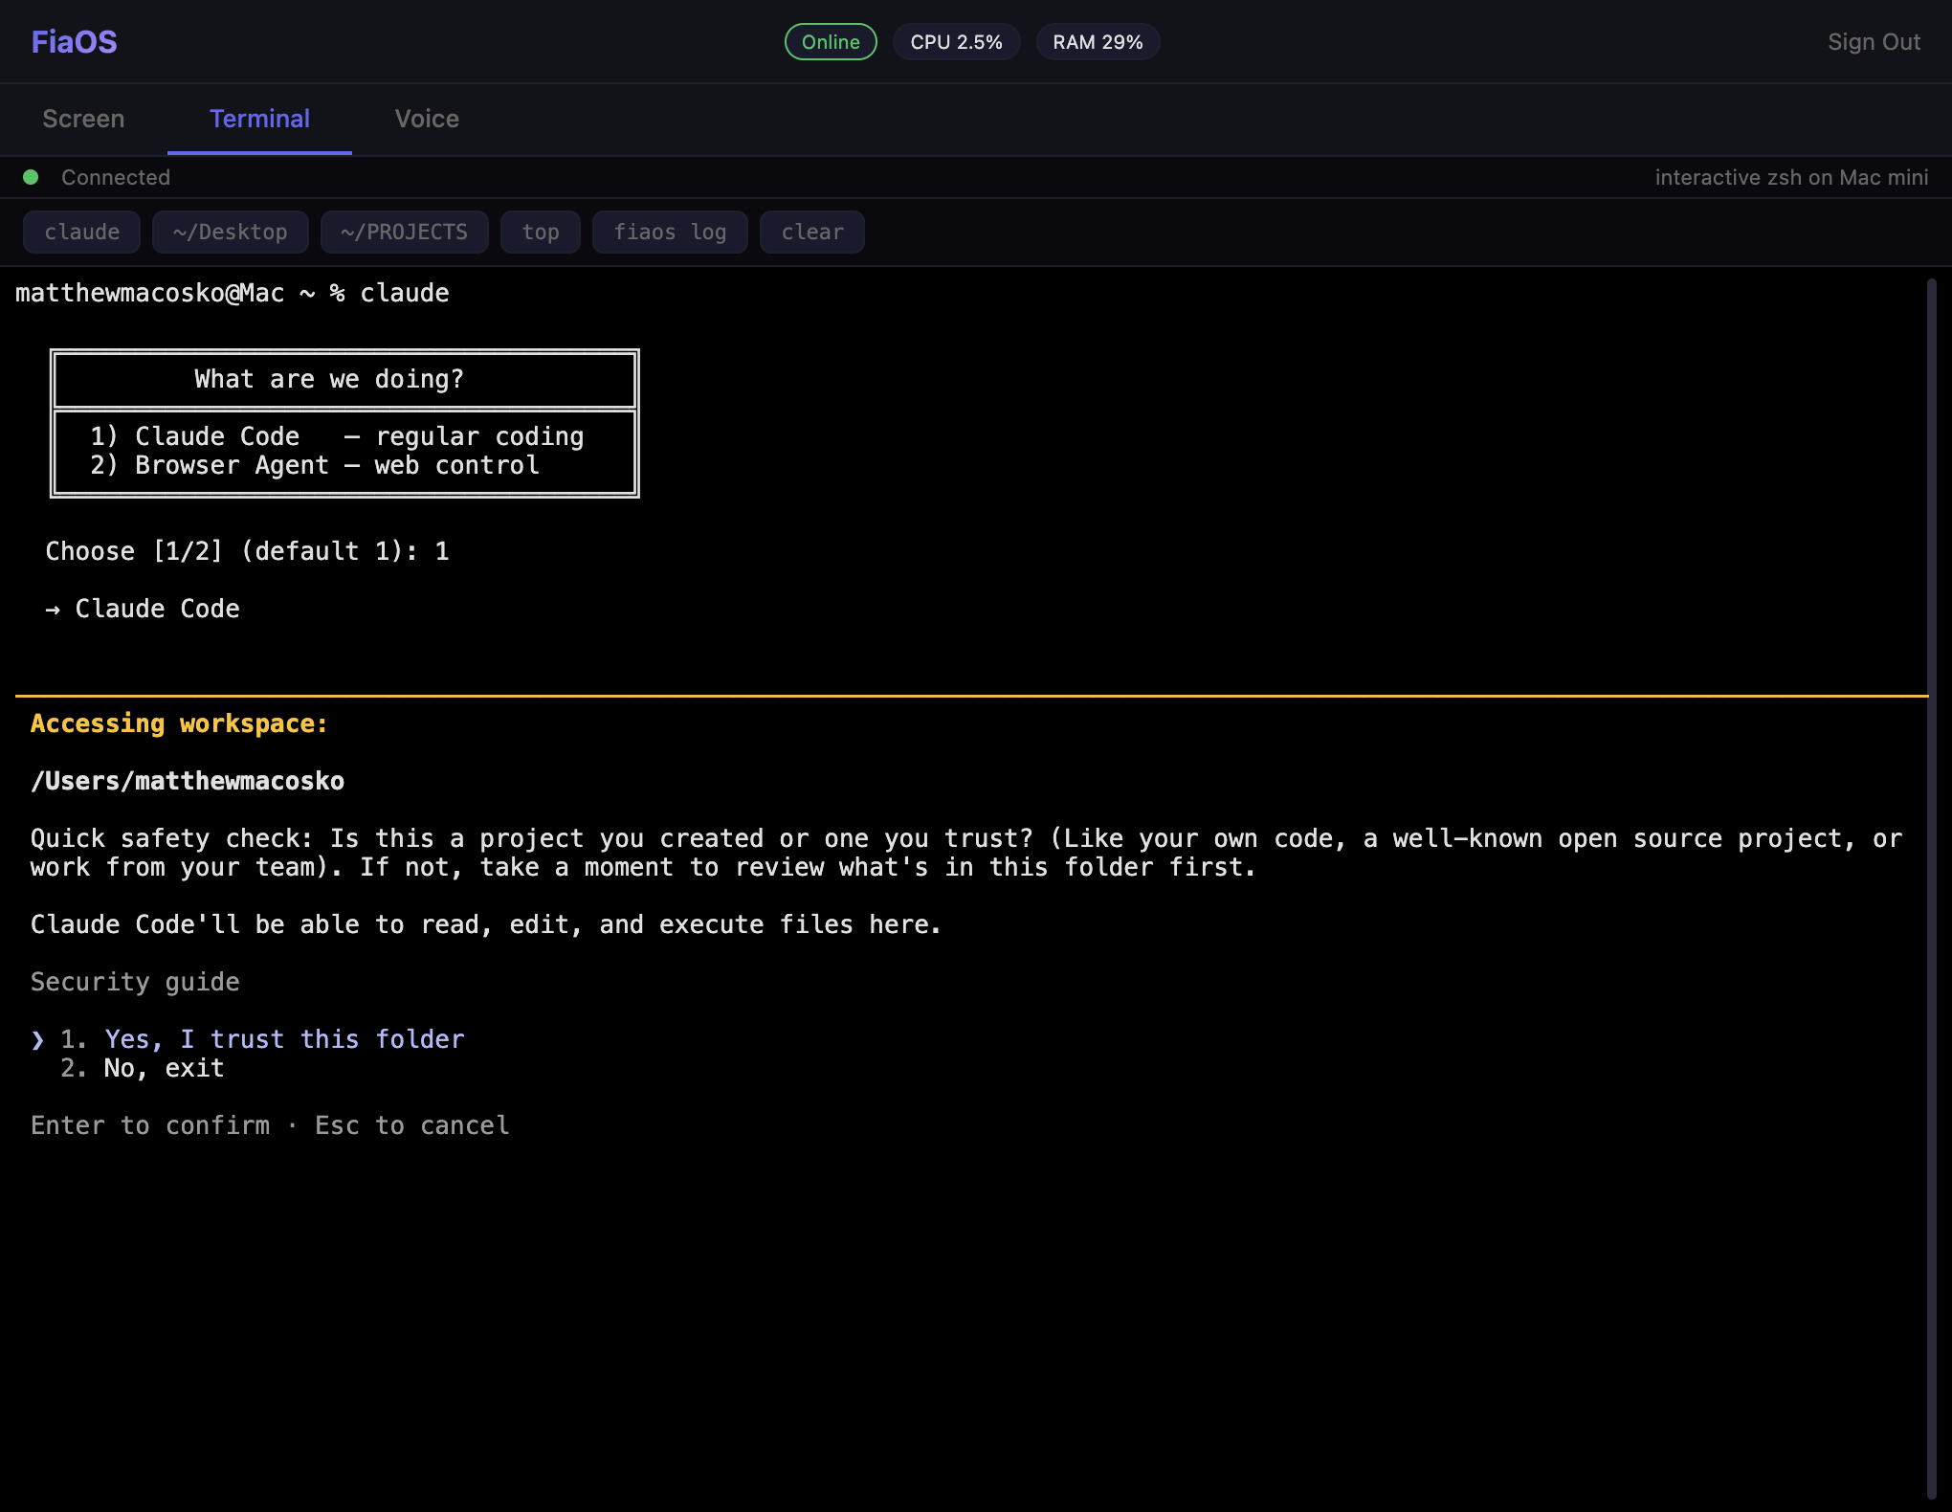
Task: Open the Voice tab
Action: coord(427,119)
